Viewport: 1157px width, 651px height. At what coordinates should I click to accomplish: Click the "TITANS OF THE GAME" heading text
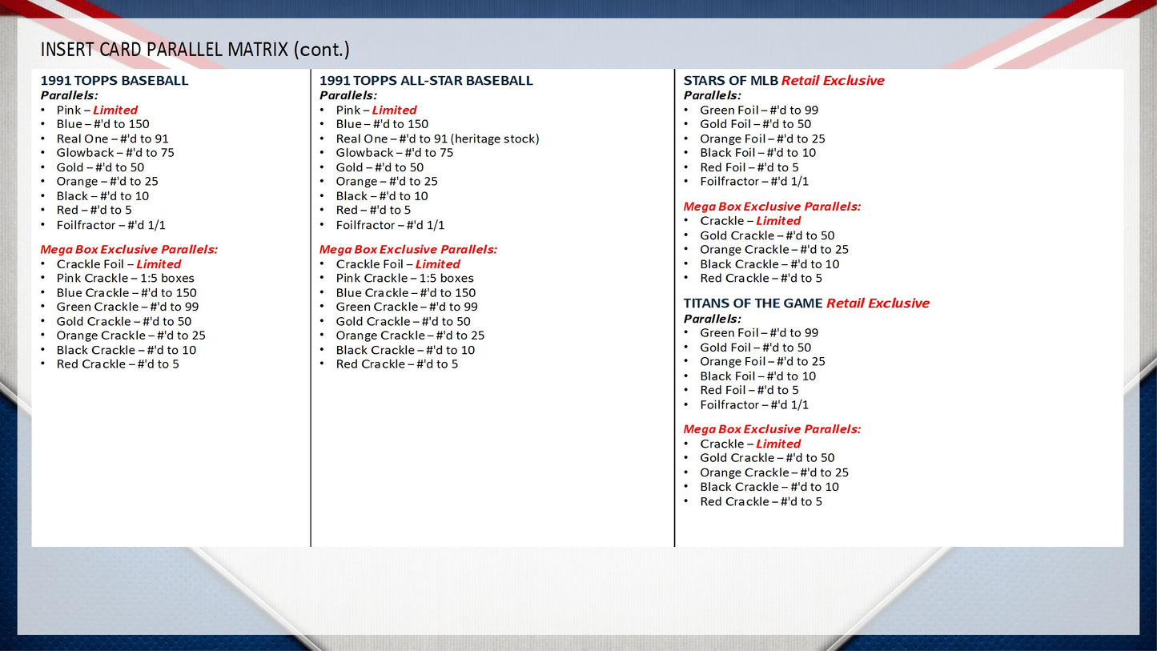[753, 303]
